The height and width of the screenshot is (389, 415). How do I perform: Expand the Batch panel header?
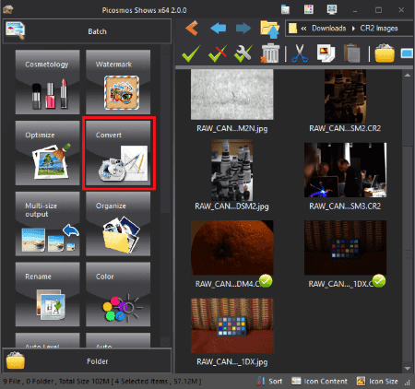87,31
